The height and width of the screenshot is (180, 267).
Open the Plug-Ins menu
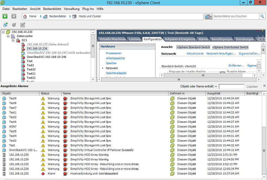coord(88,9)
